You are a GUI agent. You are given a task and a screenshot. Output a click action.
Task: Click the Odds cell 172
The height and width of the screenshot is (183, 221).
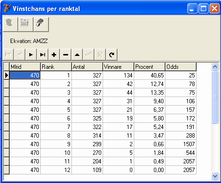[181, 118]
